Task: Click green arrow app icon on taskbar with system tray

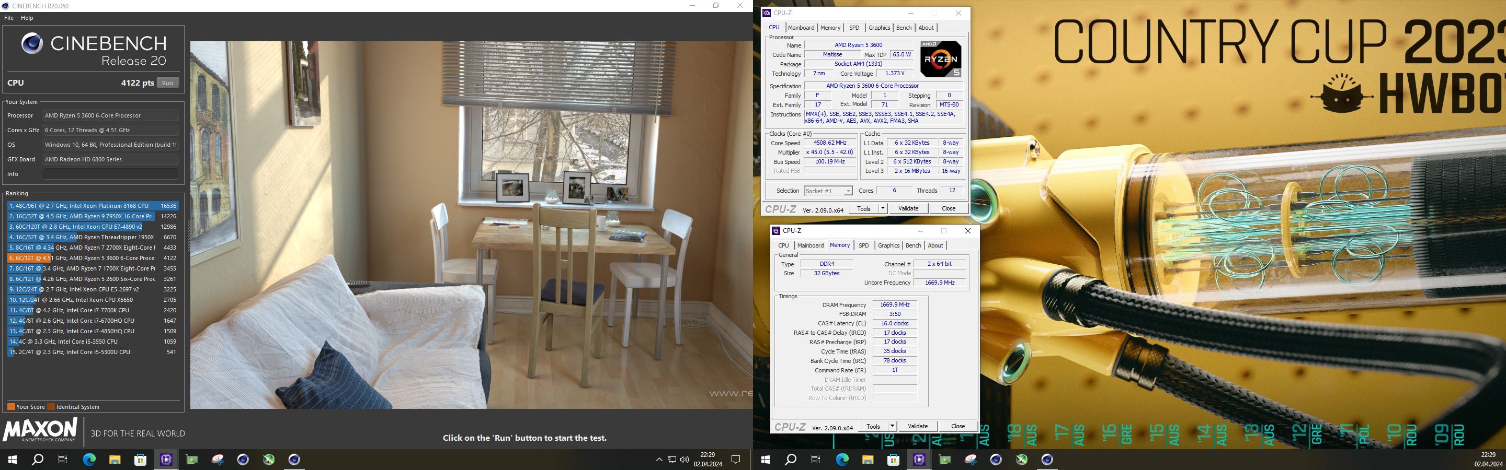Action: [269, 460]
